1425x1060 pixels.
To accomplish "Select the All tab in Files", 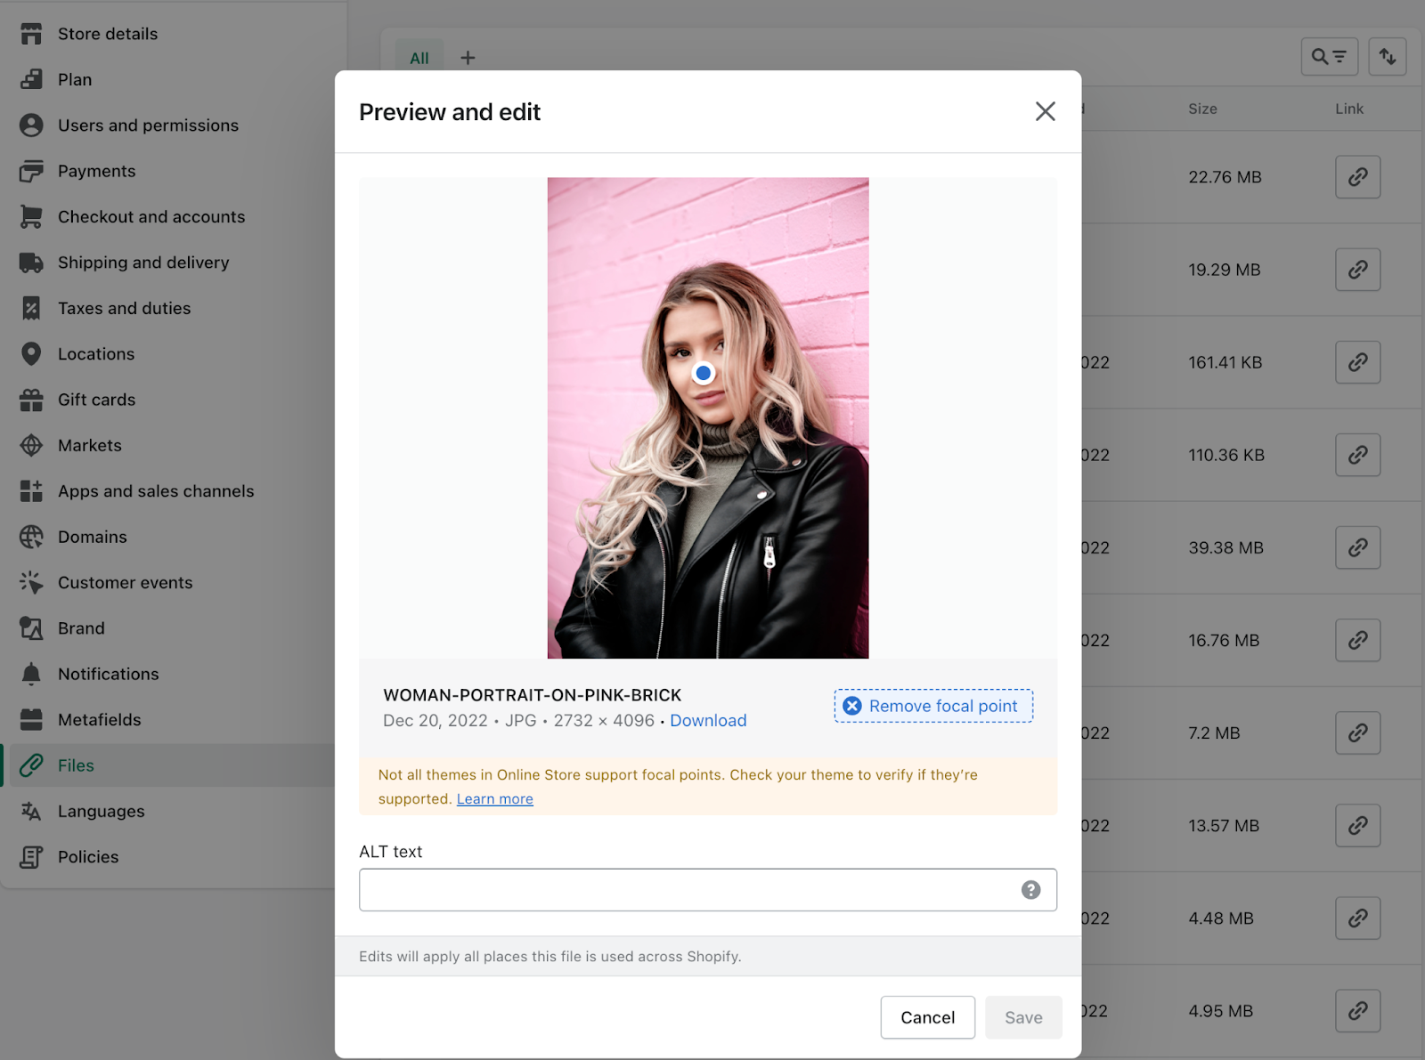I will point(419,58).
